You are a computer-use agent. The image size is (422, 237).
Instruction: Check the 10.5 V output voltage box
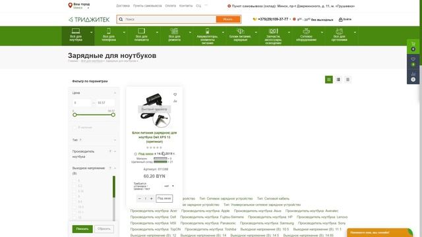point(75,207)
